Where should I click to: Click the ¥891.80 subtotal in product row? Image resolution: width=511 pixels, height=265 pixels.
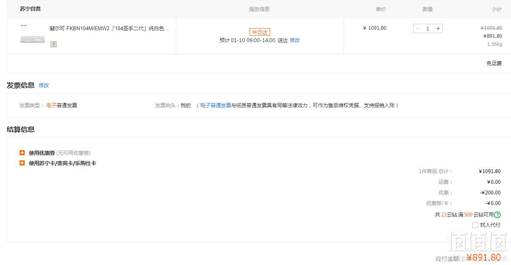point(493,36)
